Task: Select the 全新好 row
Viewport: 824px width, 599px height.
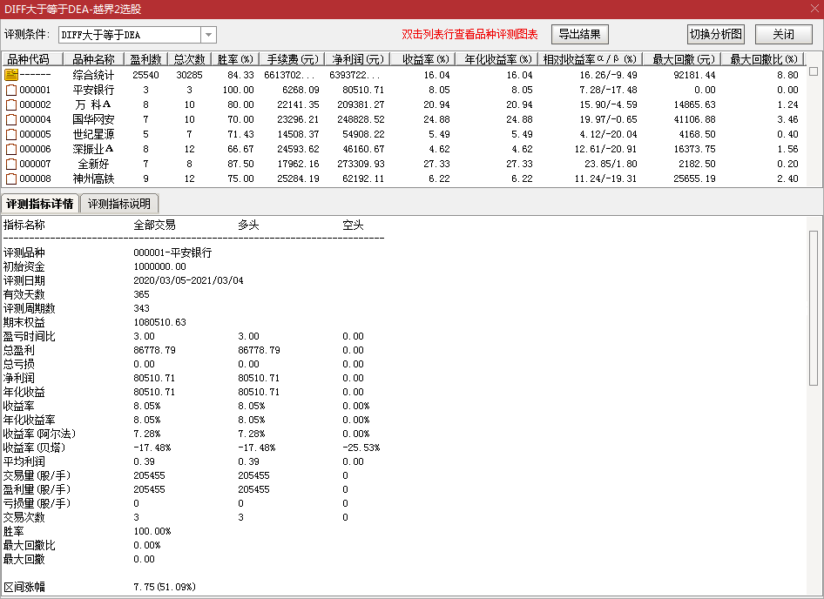Action: click(405, 164)
